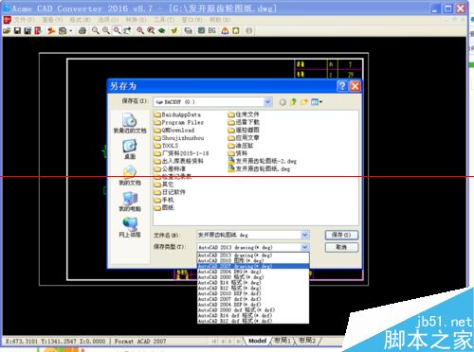Expand the file name history dropdown arrow
Screen dimensions: 474x352
click(x=304, y=235)
